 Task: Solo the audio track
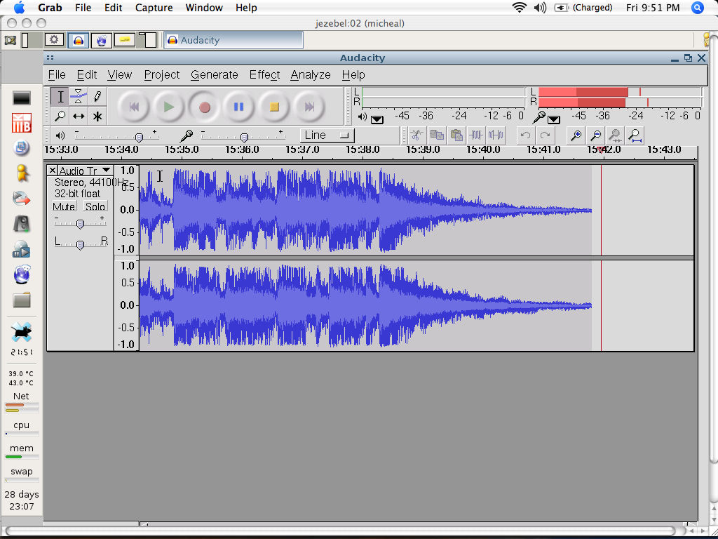point(95,206)
